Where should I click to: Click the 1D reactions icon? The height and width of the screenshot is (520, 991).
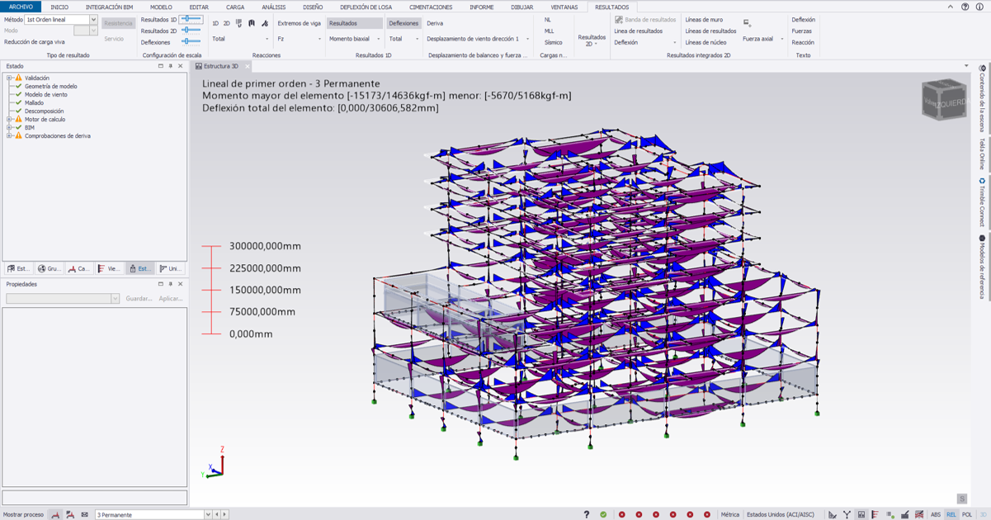(215, 23)
